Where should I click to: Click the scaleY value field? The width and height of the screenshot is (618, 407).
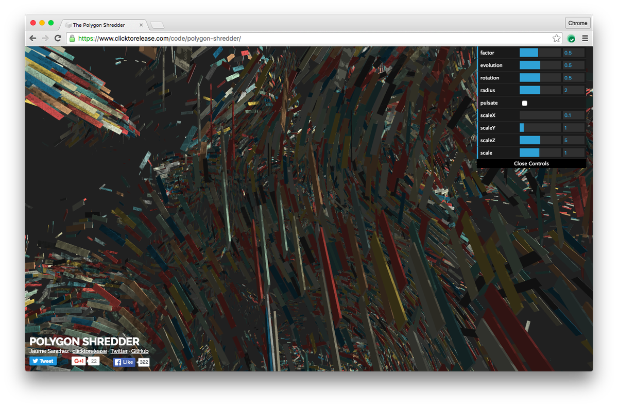click(574, 128)
